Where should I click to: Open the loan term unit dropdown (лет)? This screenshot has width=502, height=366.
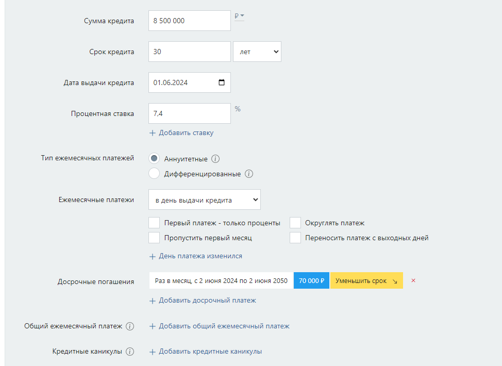[x=257, y=52]
